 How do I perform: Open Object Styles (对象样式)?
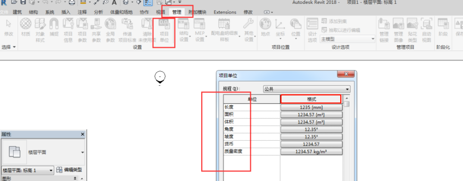click(40, 30)
